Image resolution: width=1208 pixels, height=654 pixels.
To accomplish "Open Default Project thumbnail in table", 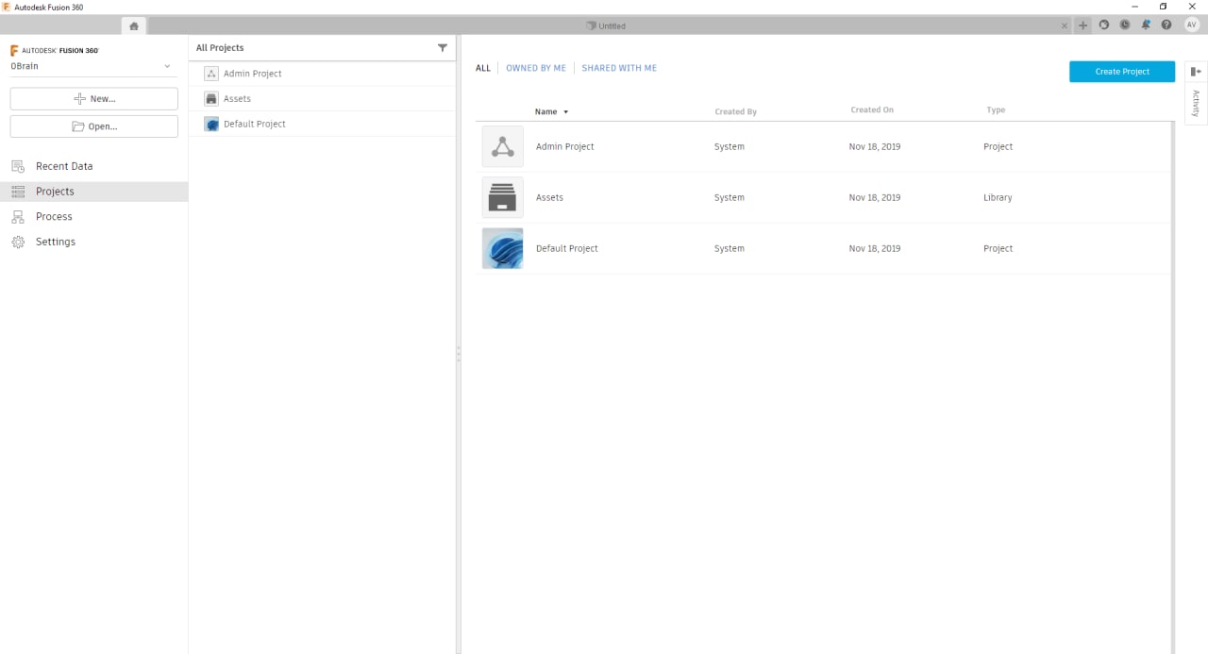I will point(503,249).
